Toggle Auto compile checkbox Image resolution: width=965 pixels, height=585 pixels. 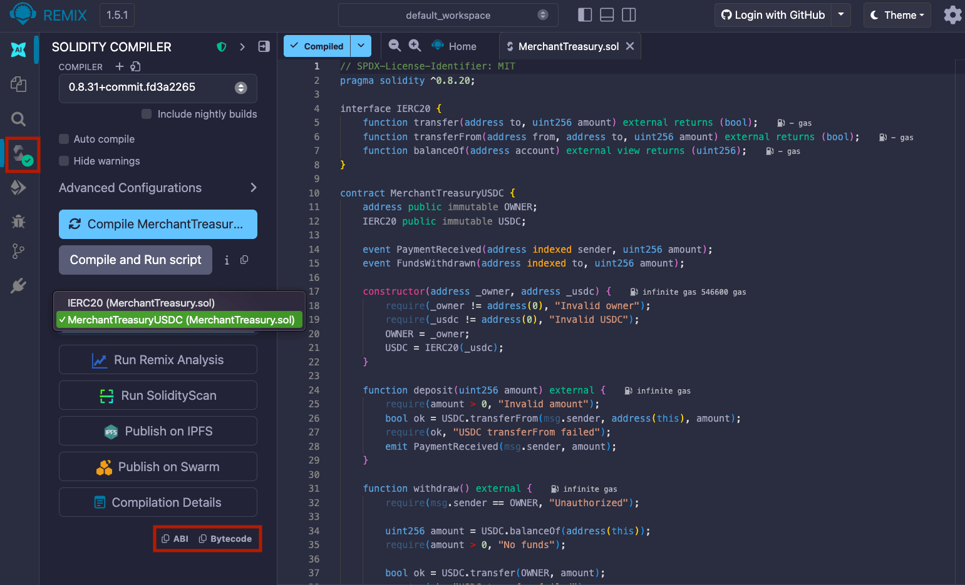click(x=64, y=139)
